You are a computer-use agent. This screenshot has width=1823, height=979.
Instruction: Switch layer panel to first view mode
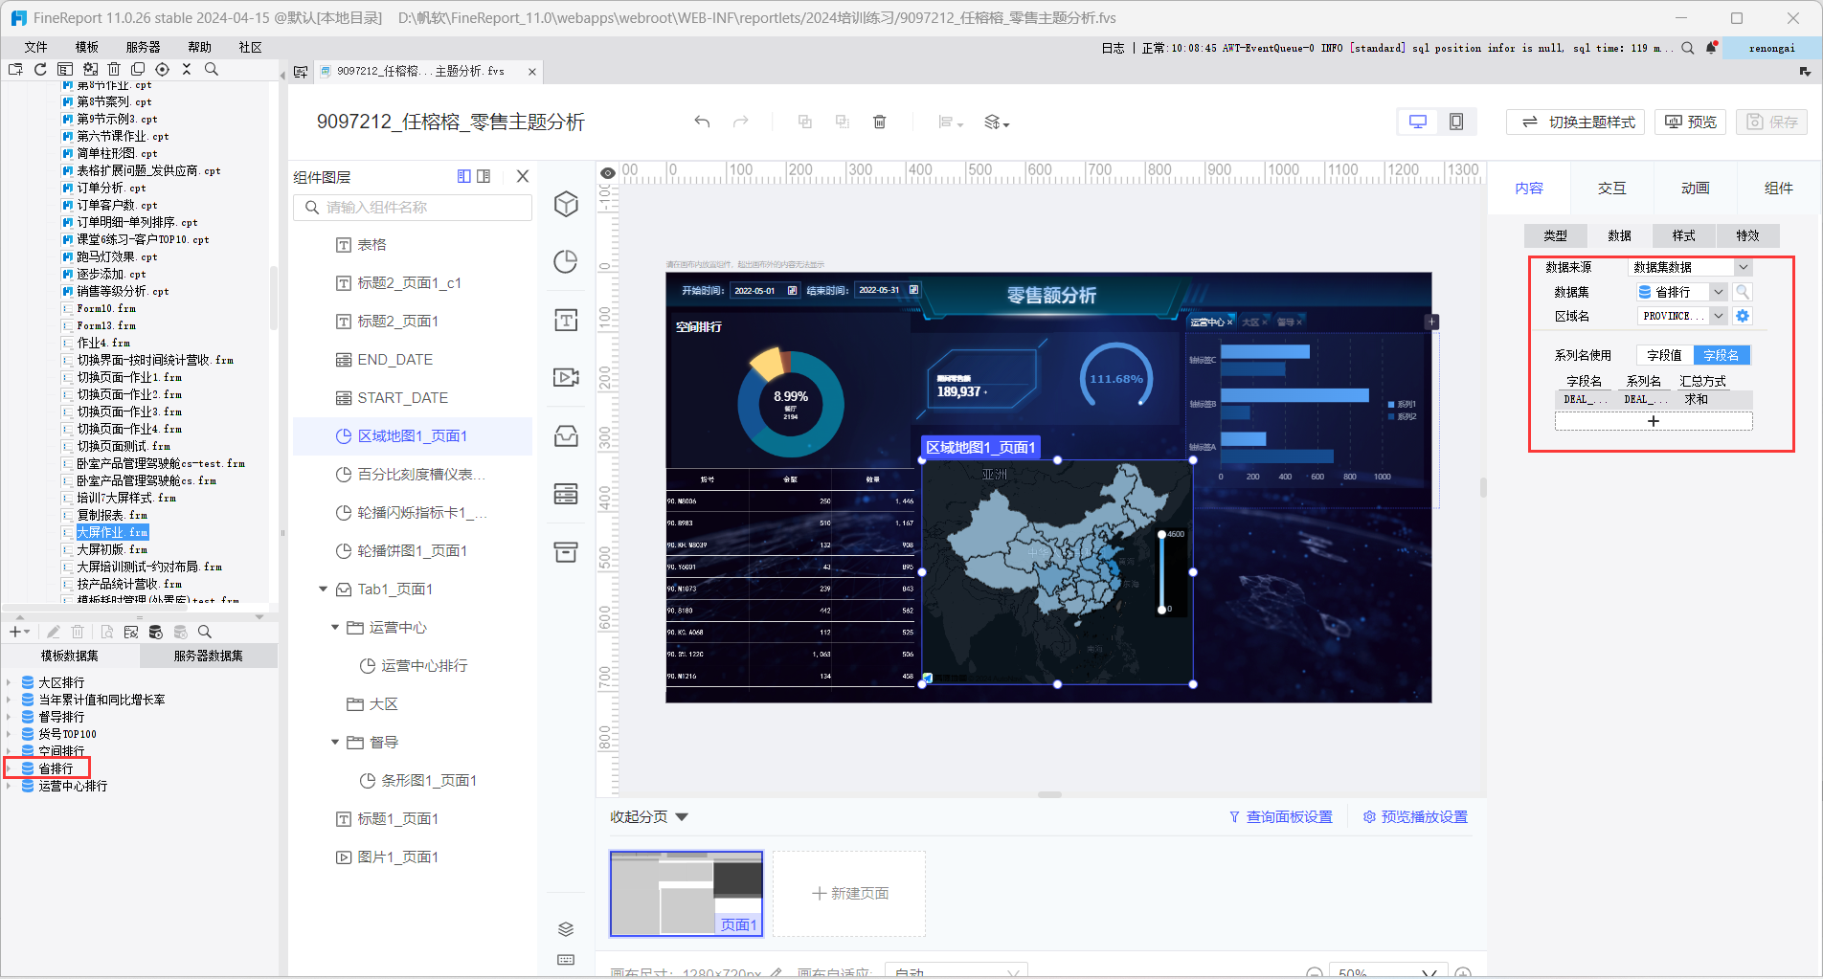(464, 176)
